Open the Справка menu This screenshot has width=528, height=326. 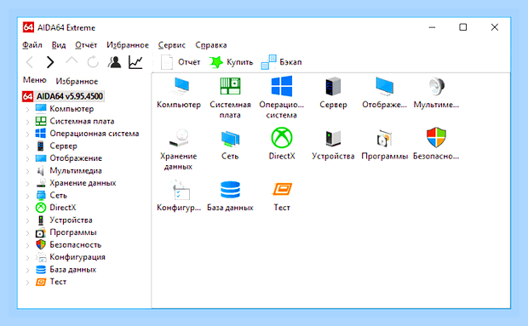(x=211, y=45)
